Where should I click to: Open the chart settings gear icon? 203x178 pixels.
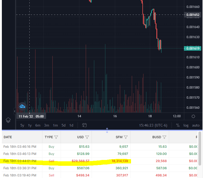point(193,116)
